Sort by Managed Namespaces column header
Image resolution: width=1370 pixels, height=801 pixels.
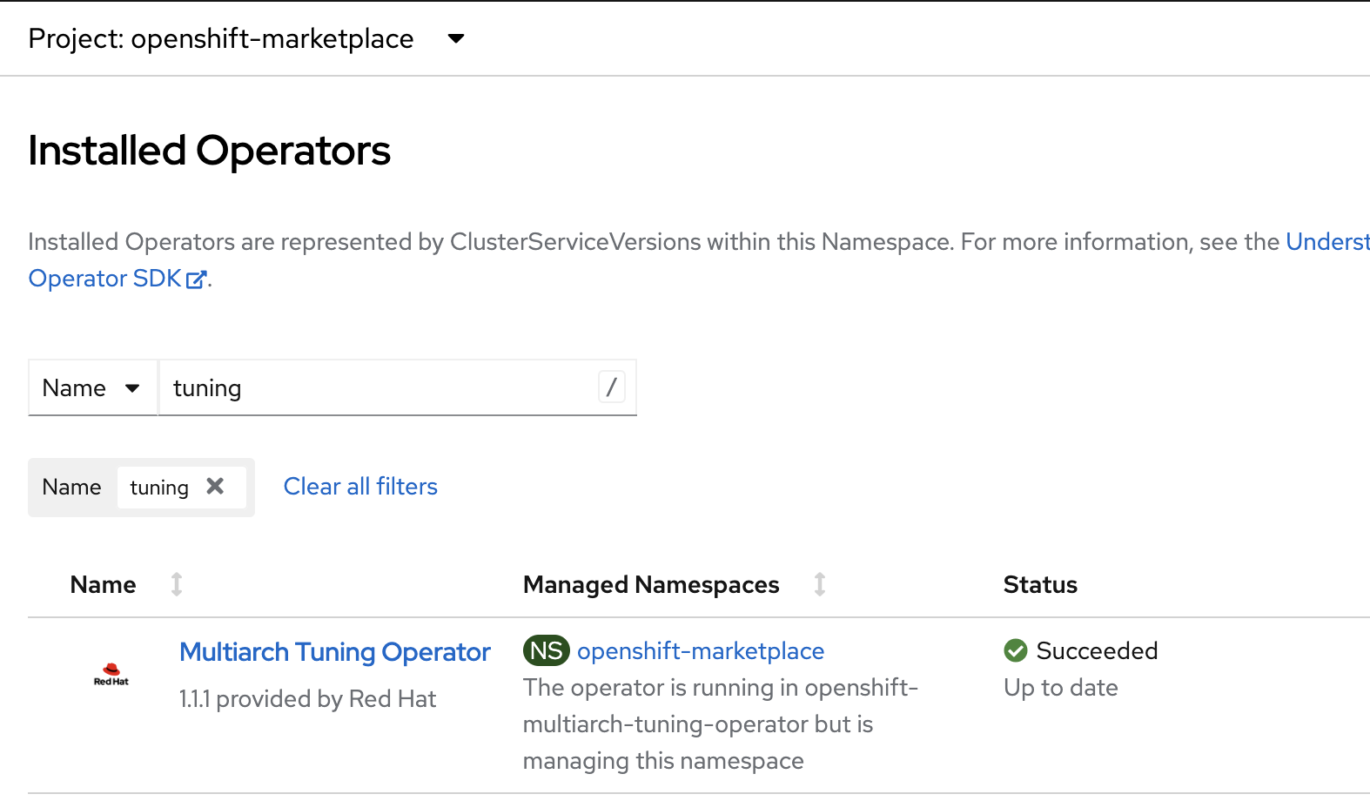tap(650, 585)
